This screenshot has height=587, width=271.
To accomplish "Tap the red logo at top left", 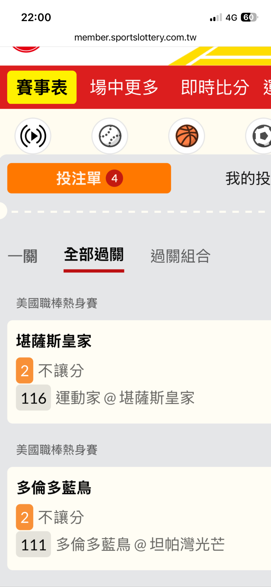I will pos(26,49).
